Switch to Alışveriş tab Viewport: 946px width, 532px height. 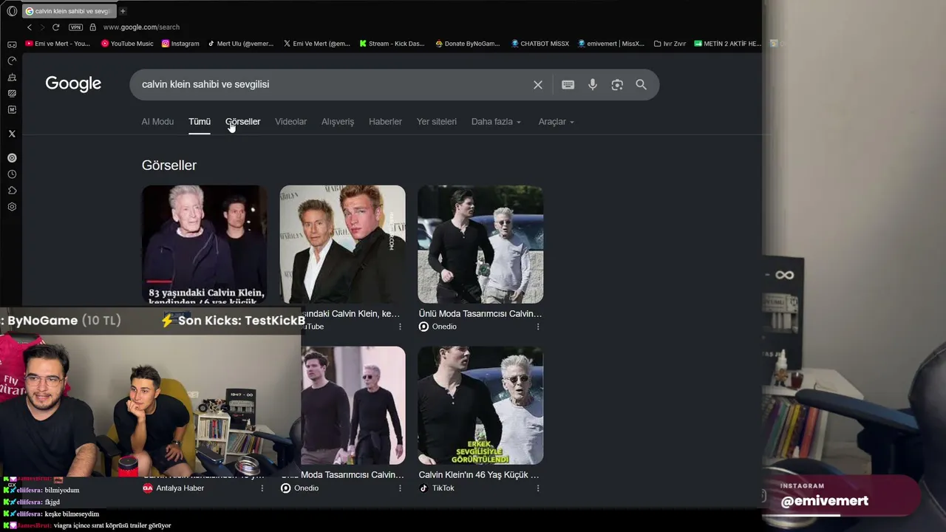pos(338,122)
